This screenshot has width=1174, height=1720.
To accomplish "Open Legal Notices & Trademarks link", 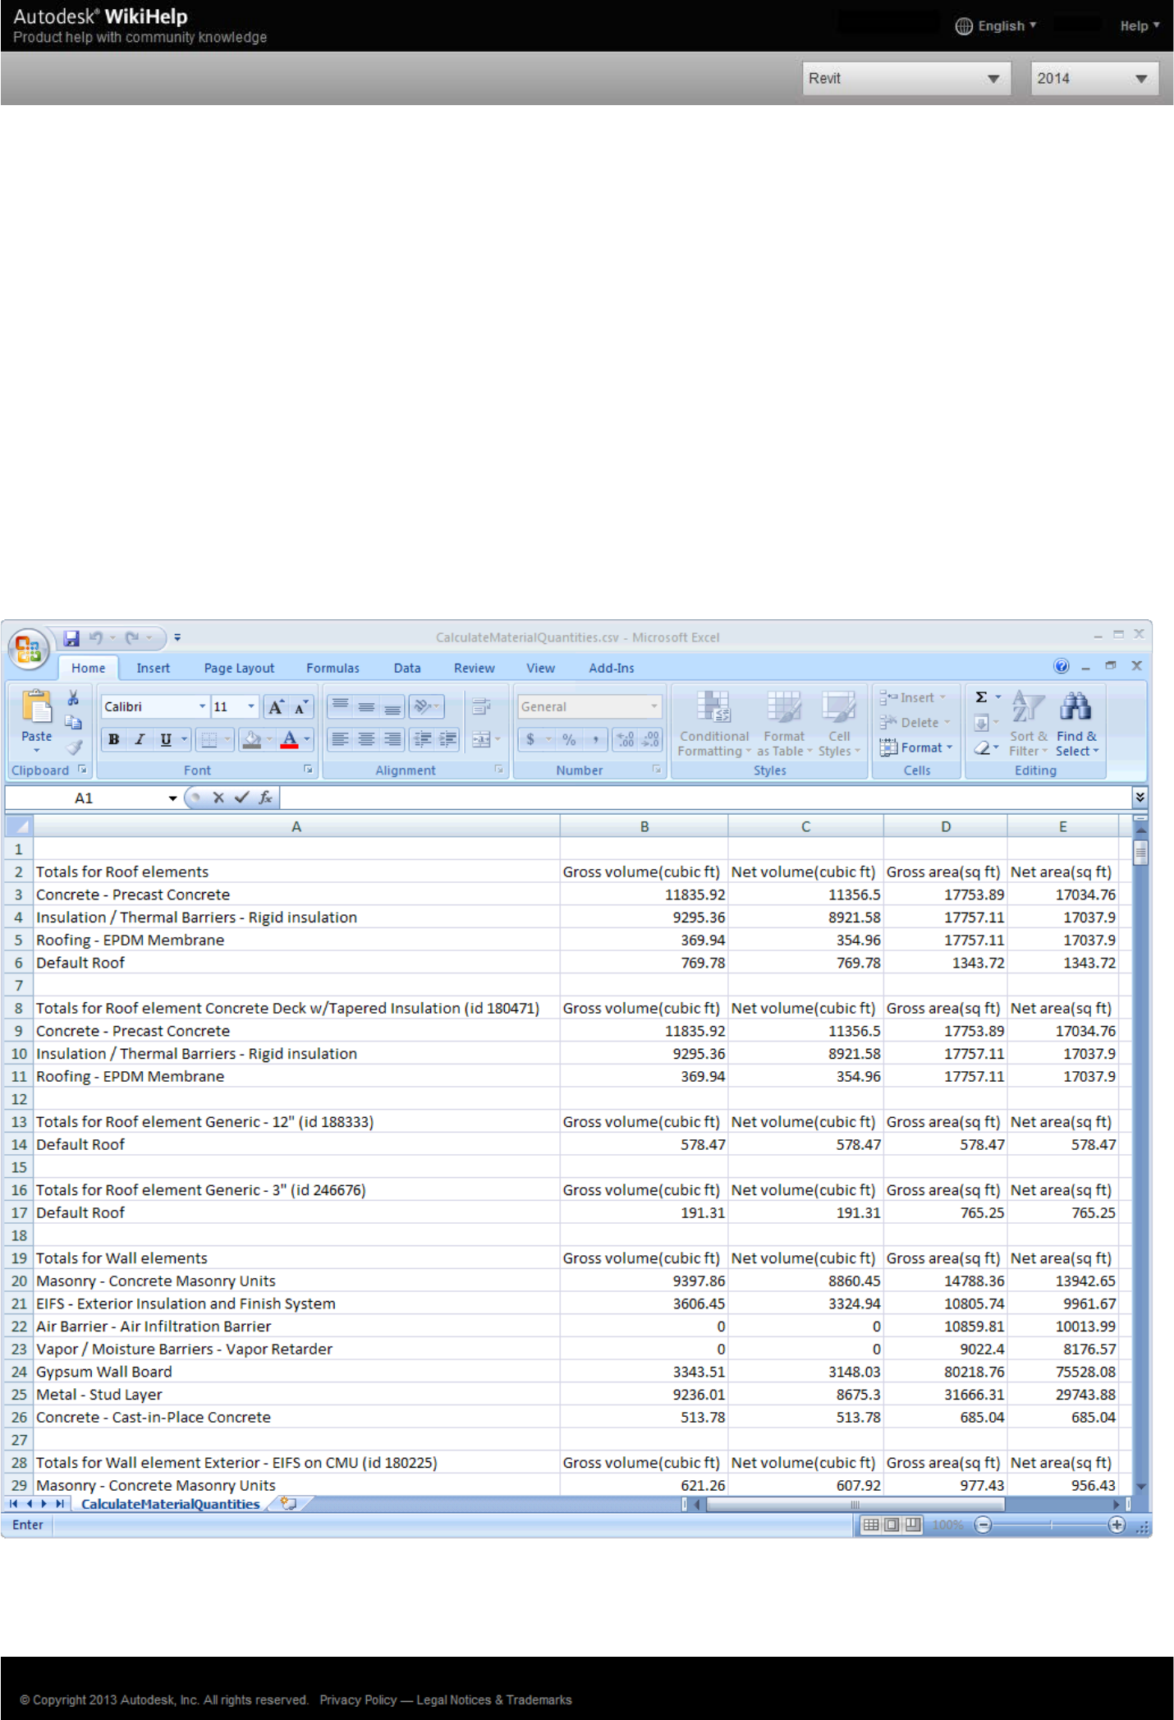I will [x=494, y=1700].
